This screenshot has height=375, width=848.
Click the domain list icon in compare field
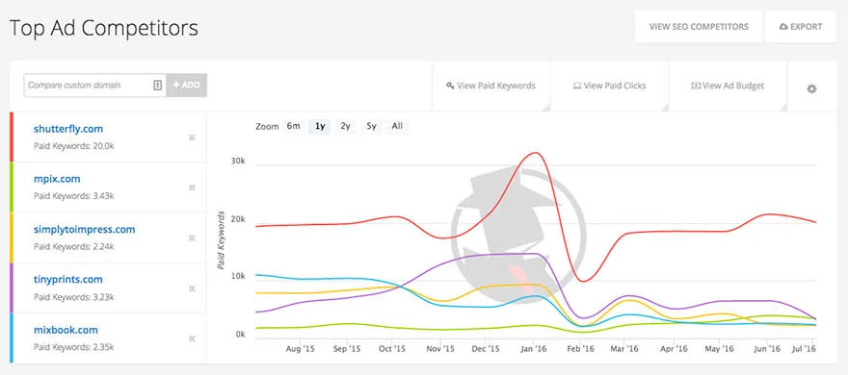157,86
